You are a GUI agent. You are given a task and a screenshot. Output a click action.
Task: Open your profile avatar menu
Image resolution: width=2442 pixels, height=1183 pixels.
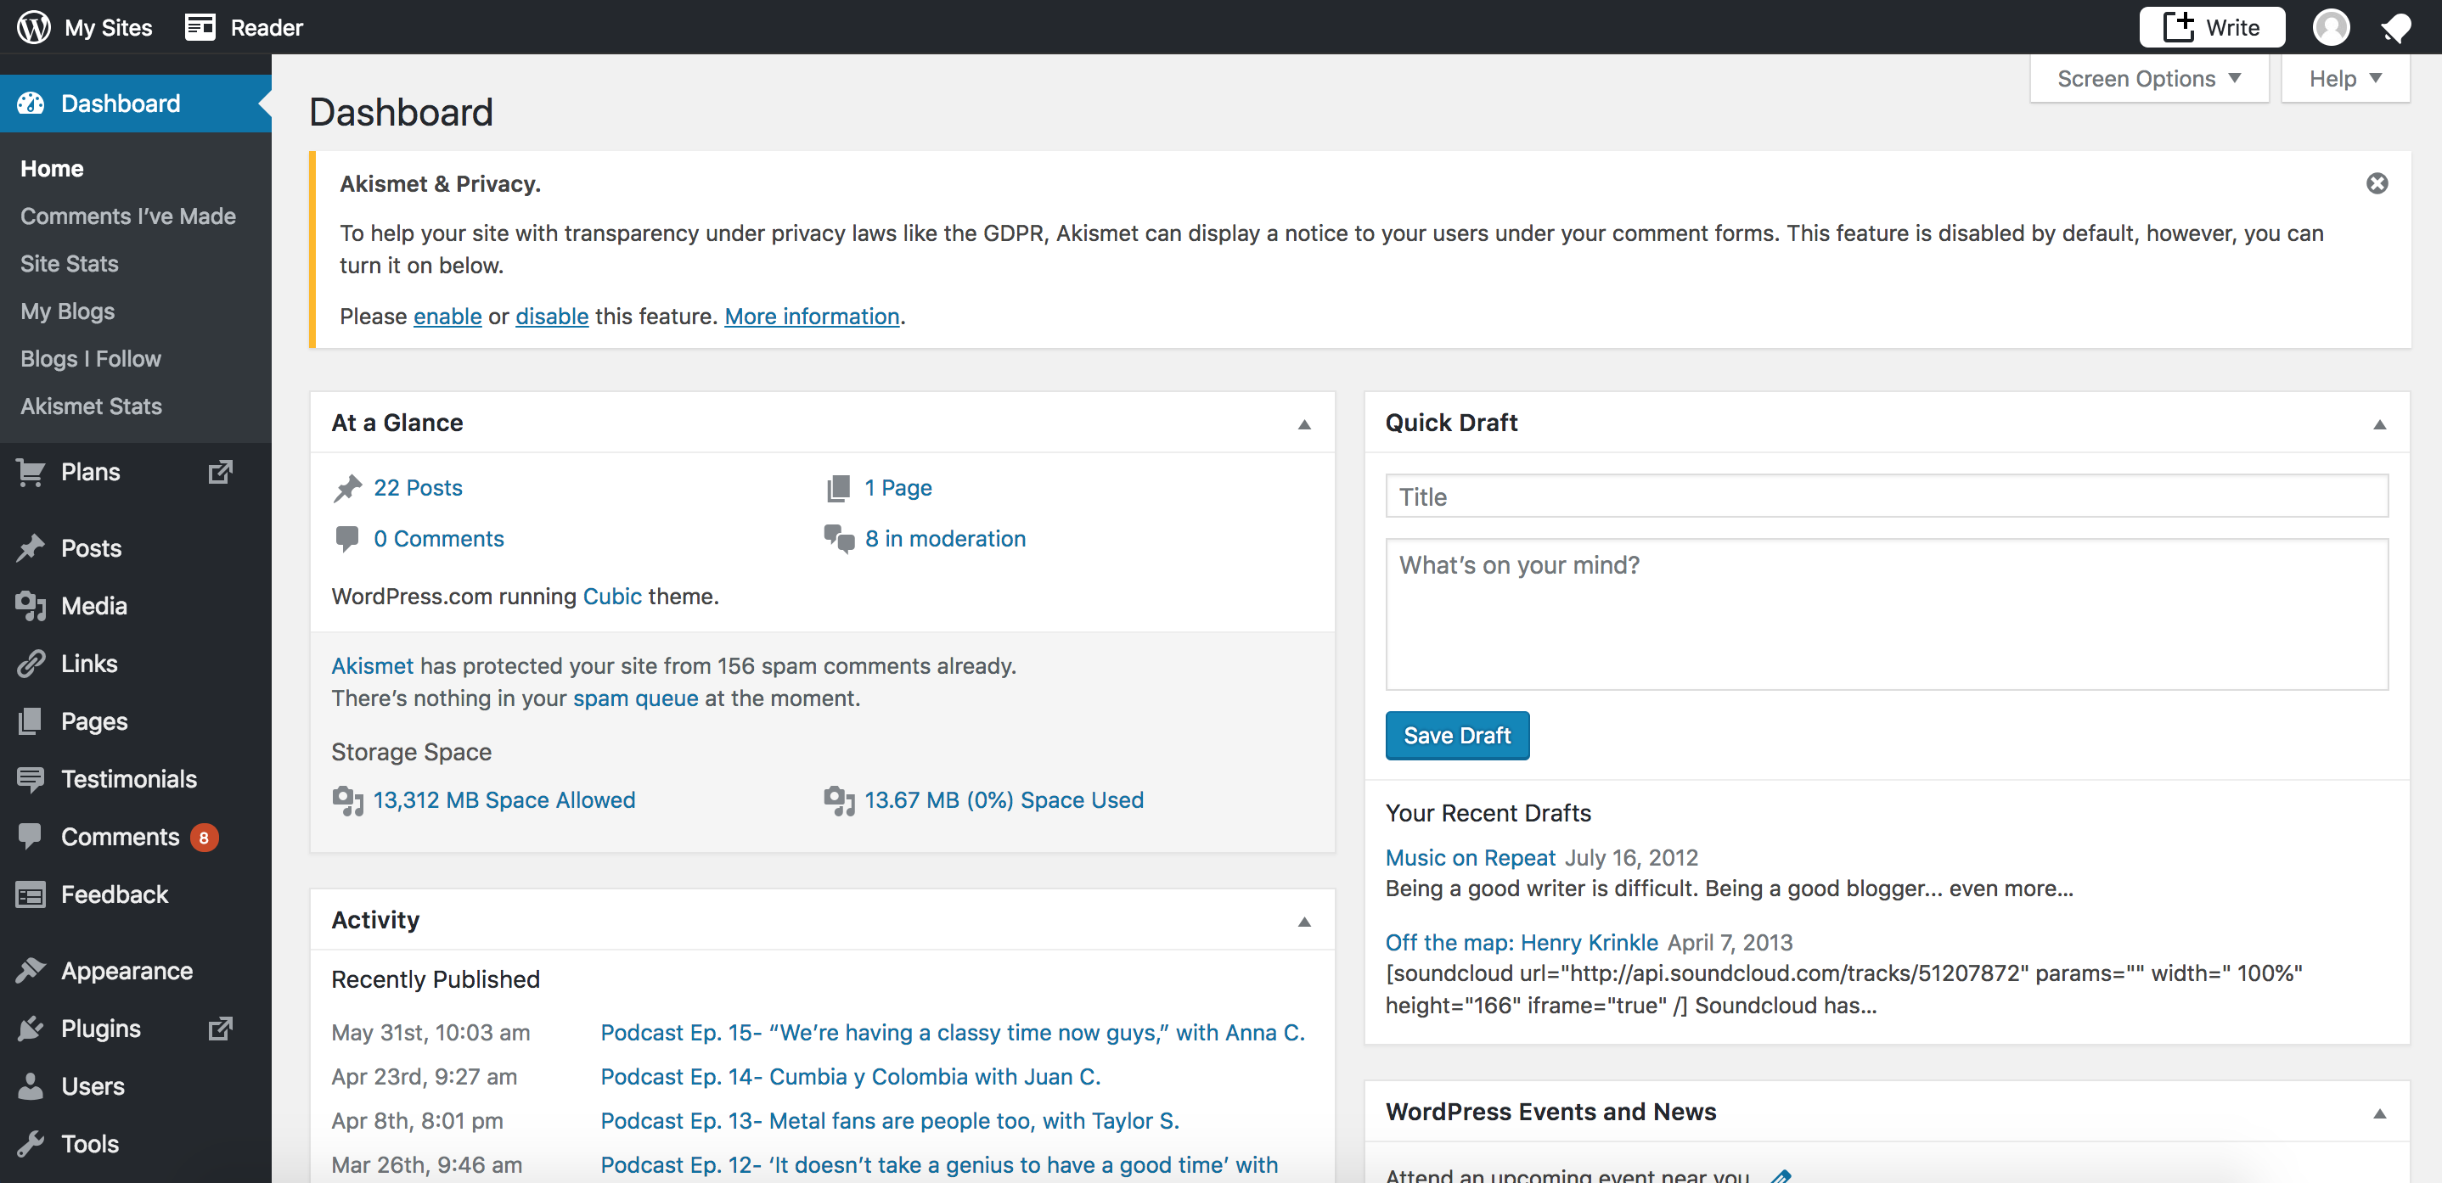pyautogui.click(x=2331, y=26)
